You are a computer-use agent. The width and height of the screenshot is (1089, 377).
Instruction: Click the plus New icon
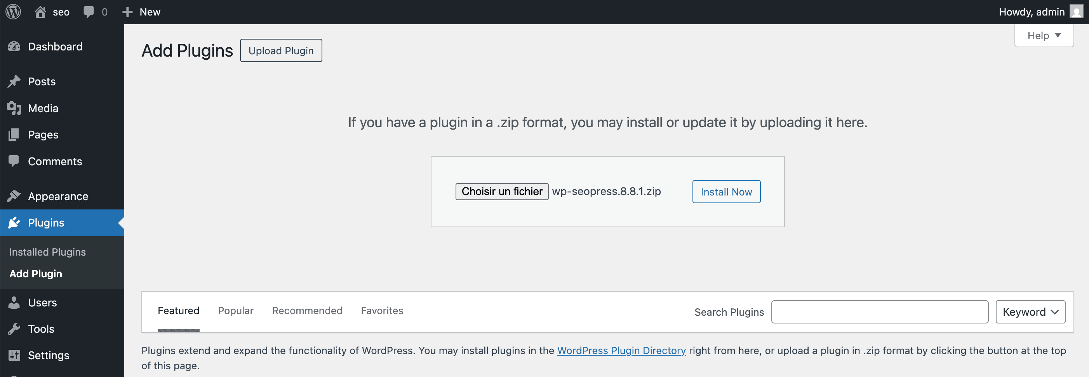tap(127, 12)
